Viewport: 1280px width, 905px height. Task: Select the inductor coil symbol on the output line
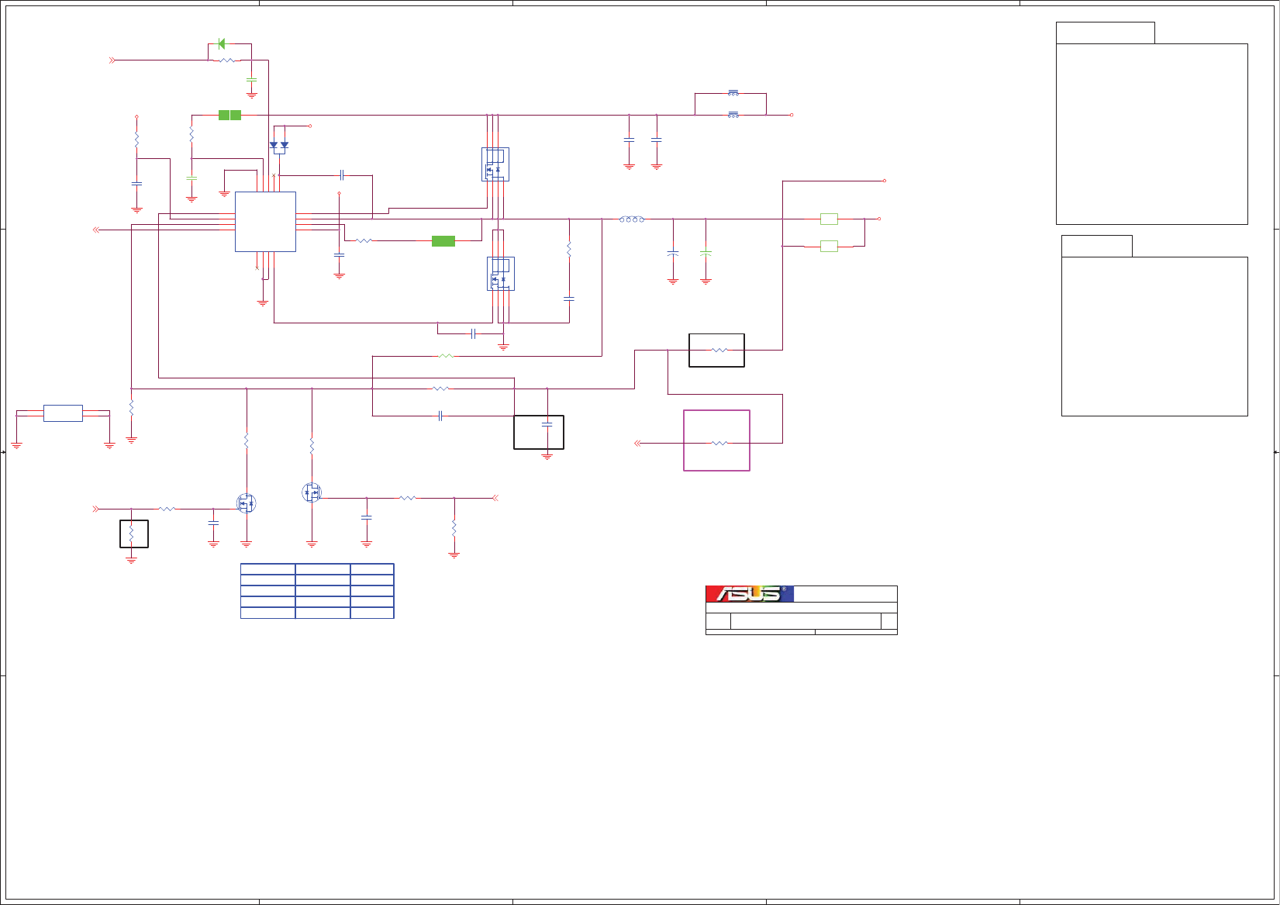632,219
